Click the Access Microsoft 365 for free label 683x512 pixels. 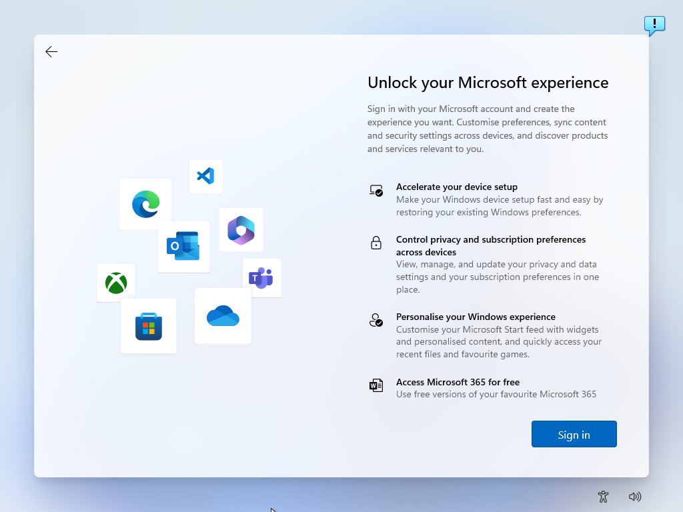pos(458,382)
